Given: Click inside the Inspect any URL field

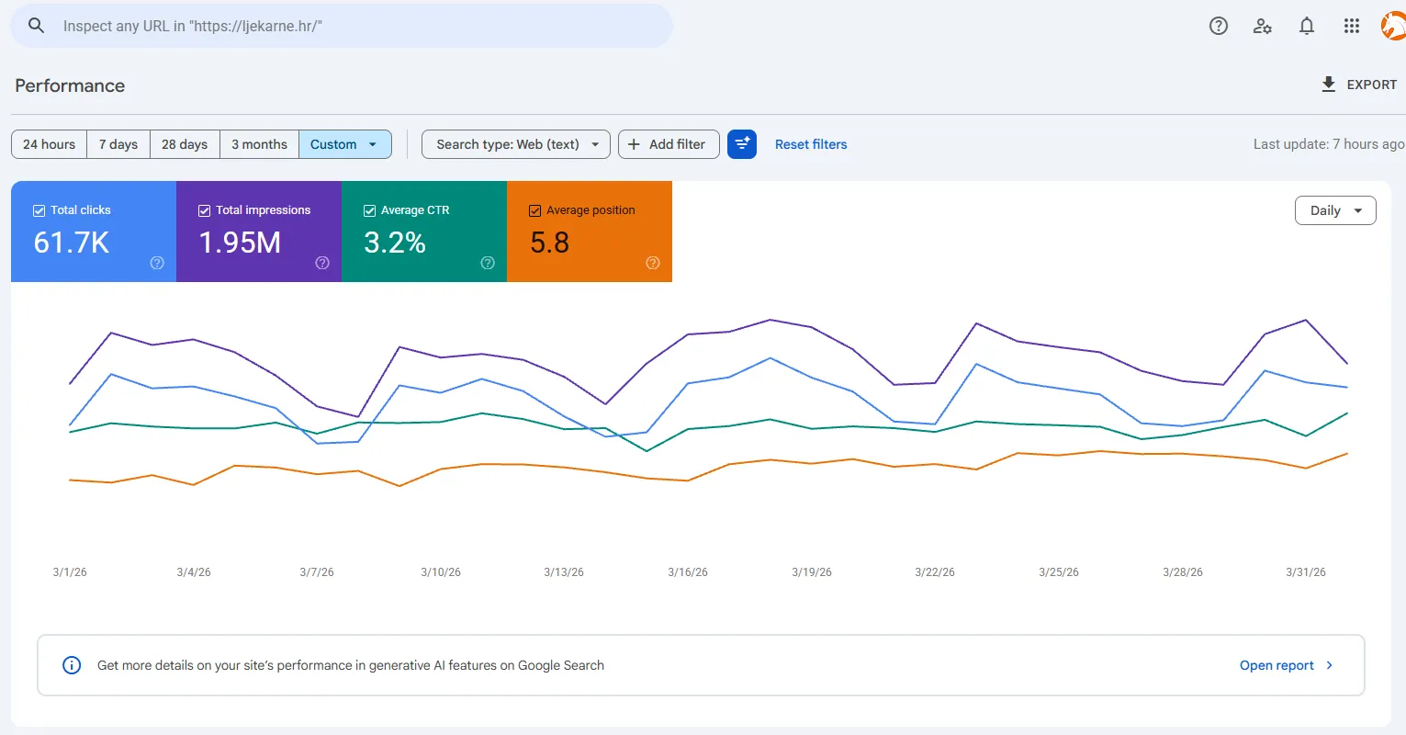Looking at the screenshot, I should 342,26.
